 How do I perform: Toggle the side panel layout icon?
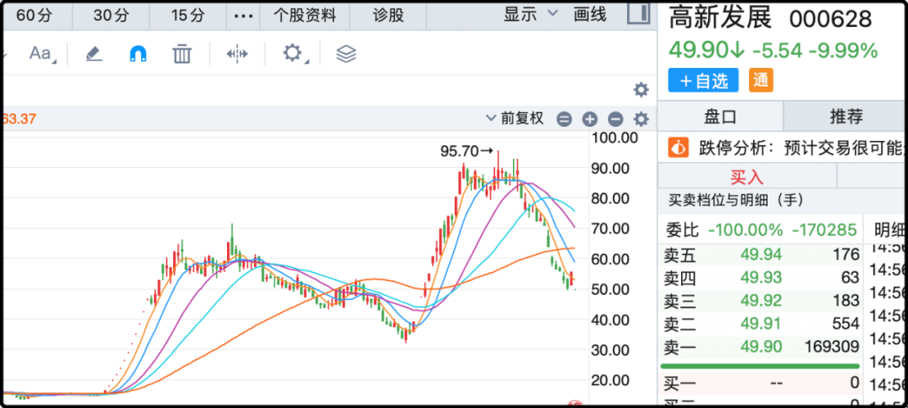638,14
